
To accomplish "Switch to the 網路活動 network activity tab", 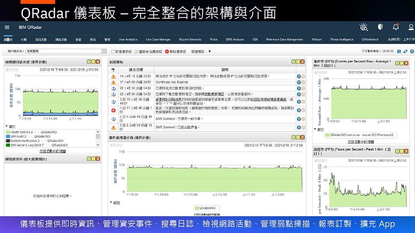I will 61,39.
